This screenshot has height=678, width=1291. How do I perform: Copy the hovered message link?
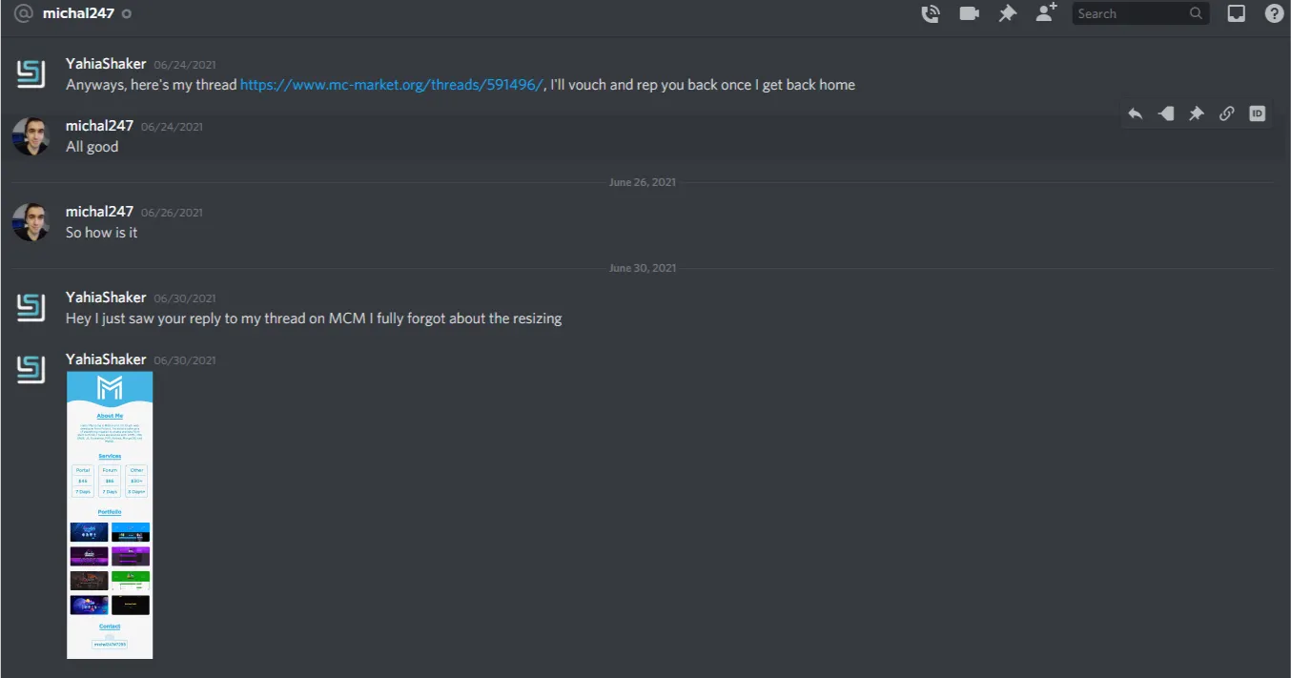point(1227,113)
